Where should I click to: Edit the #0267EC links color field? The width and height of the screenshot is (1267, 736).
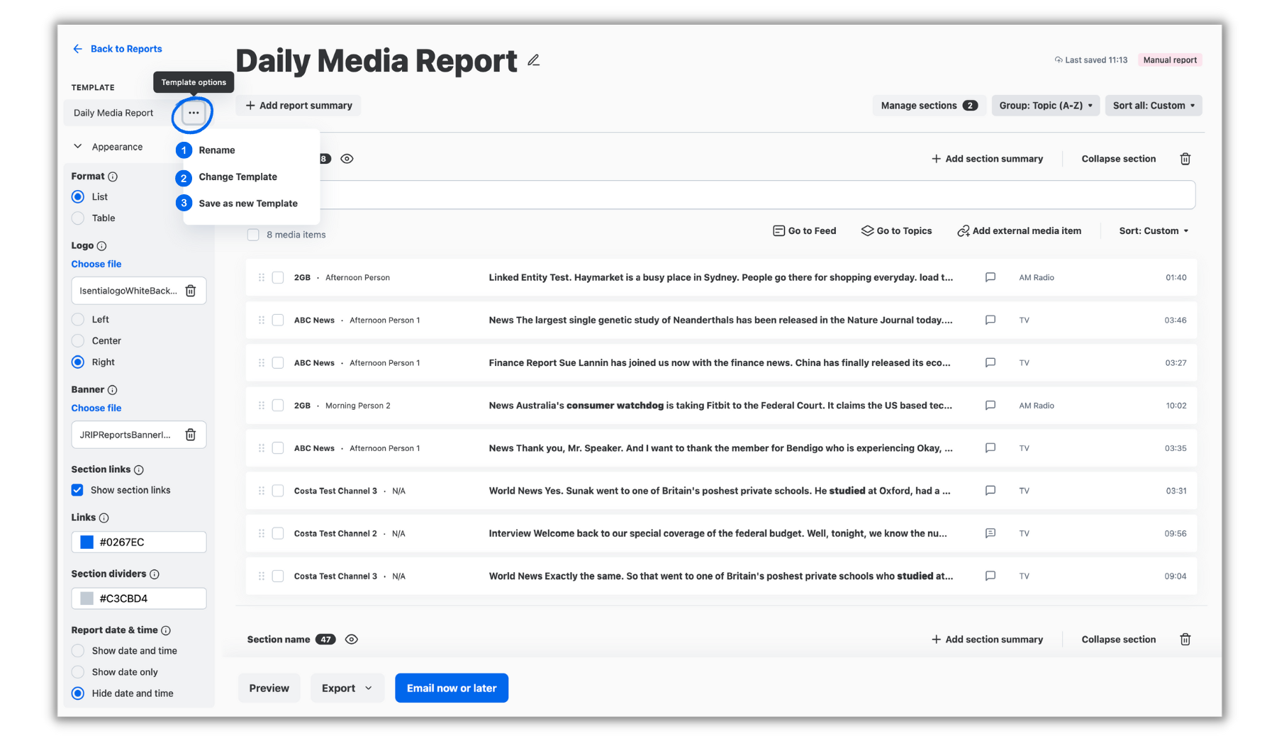pyautogui.click(x=139, y=542)
